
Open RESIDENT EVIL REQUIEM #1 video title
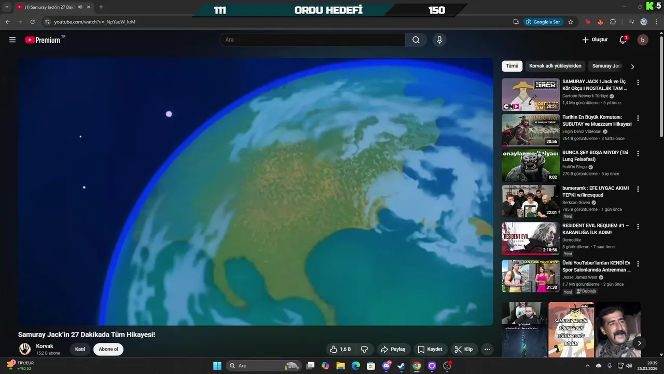click(596, 229)
